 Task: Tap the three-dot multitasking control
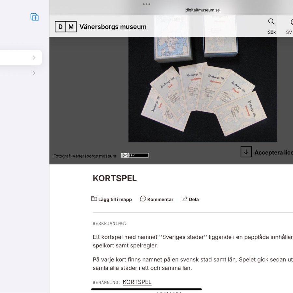coord(146,4)
